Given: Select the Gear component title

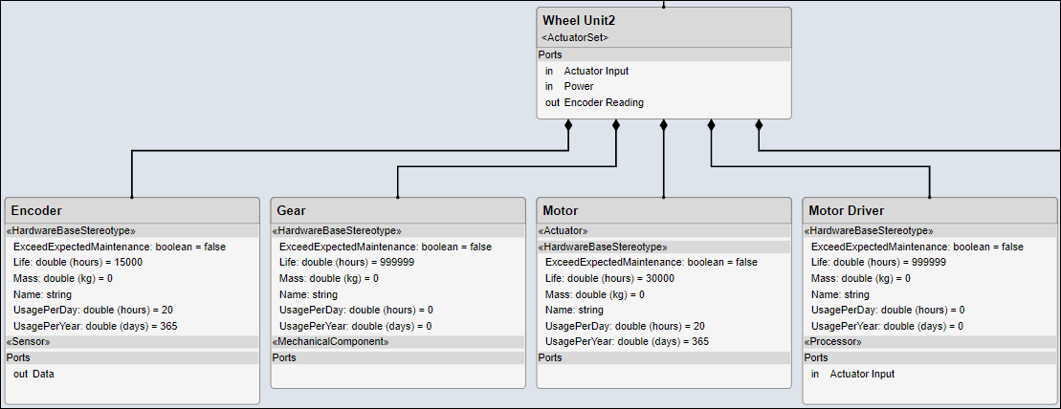Looking at the screenshot, I should point(291,210).
